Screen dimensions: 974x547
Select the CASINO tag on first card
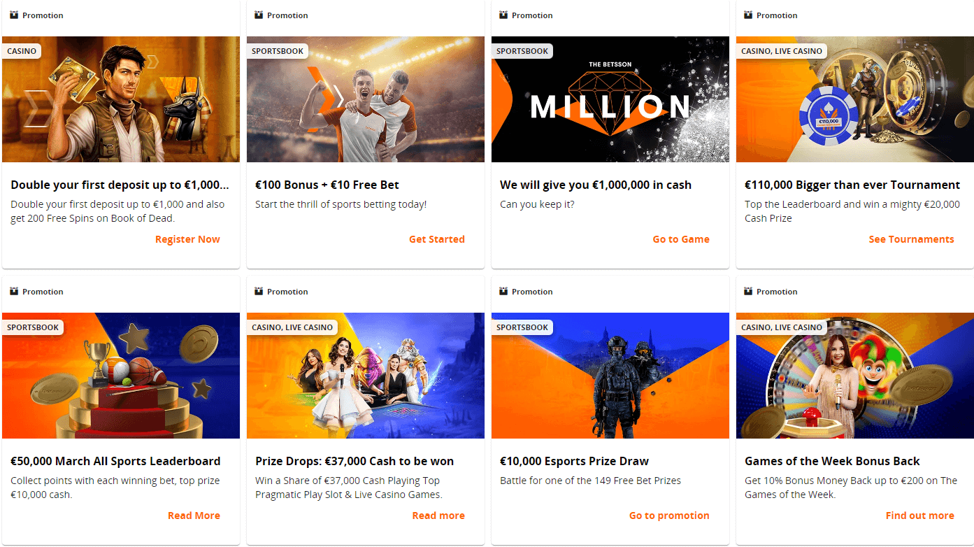pyautogui.click(x=21, y=51)
